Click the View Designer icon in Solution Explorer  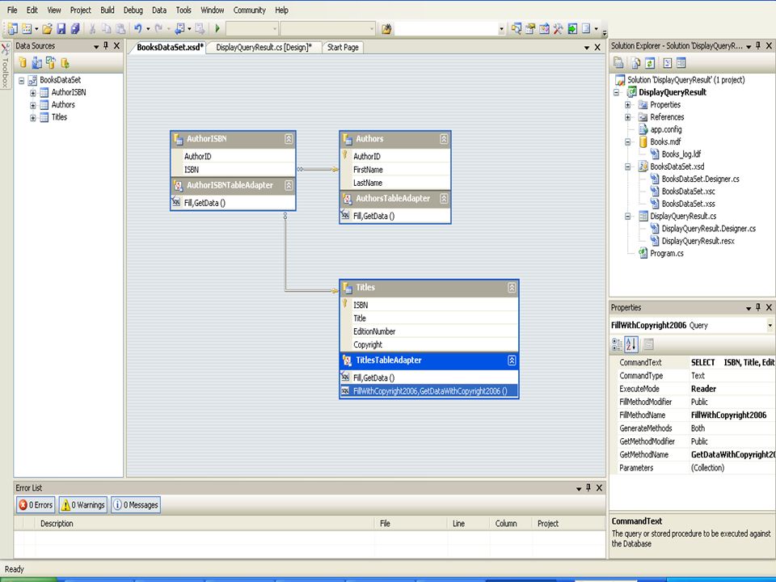tap(681, 63)
